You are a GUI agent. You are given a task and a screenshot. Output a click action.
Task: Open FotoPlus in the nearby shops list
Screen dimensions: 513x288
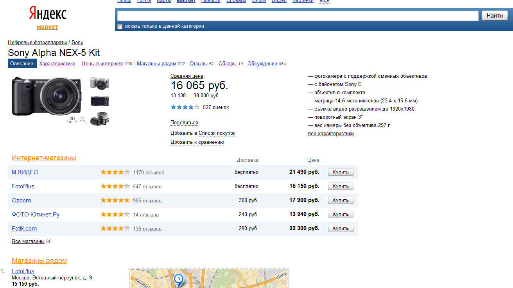pos(23,271)
